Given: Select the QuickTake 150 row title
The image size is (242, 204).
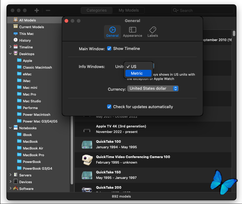Looking at the screenshot, I should click(x=108, y=172).
